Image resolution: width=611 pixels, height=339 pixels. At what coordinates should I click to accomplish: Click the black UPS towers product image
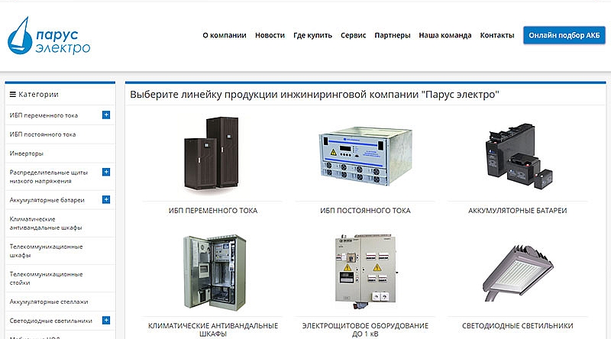[x=212, y=155]
